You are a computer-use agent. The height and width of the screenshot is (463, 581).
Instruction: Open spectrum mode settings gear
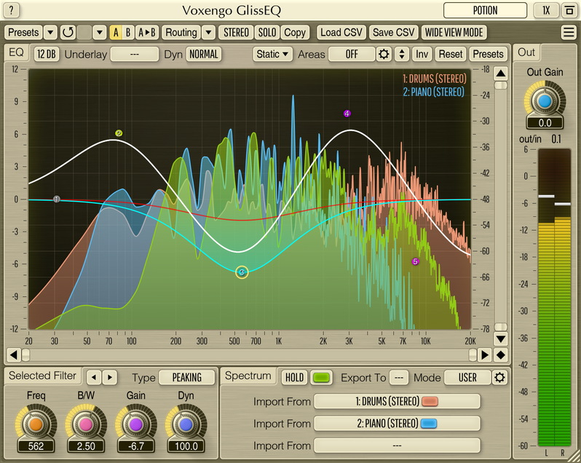499,377
